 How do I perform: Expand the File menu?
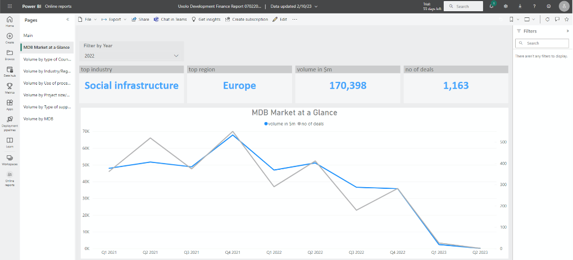pos(88,19)
